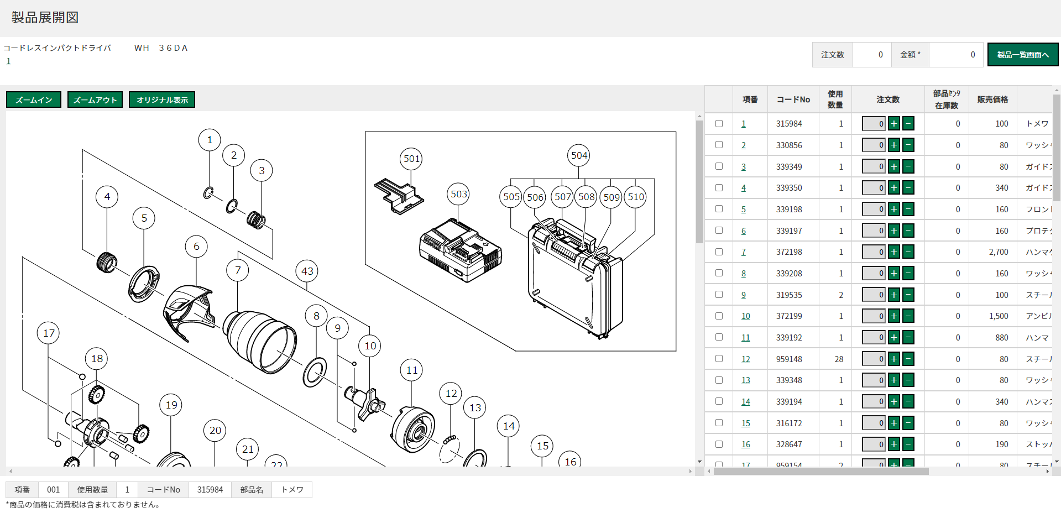The image size is (1061, 513).
Task: Check the checkbox for item 2
Action: [719, 145]
